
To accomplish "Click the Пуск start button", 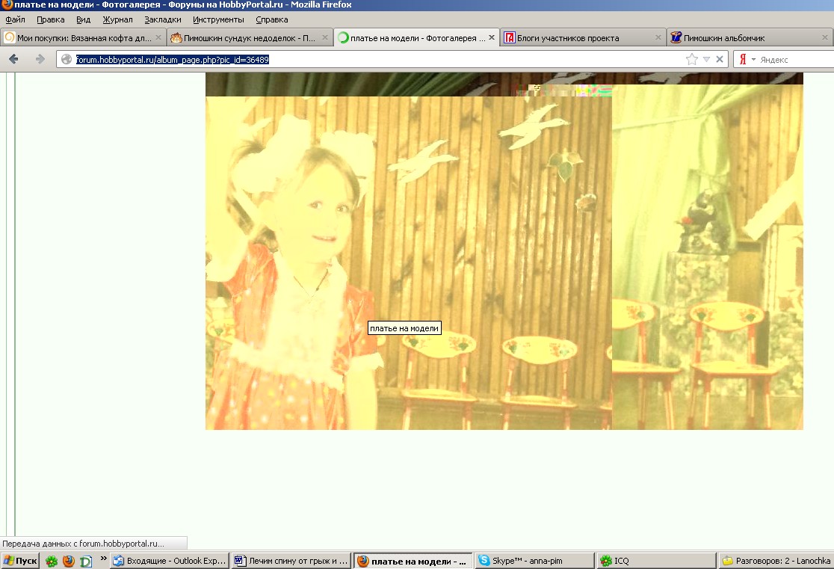I will coord(20,561).
